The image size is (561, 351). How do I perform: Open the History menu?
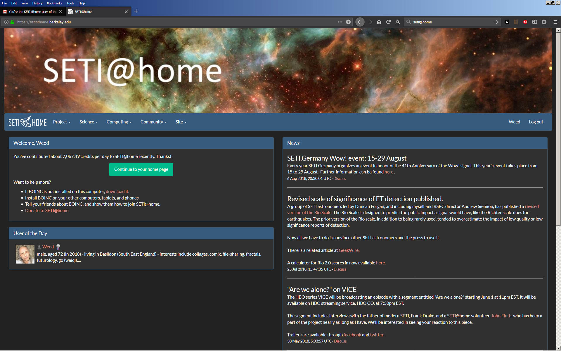tap(37, 3)
